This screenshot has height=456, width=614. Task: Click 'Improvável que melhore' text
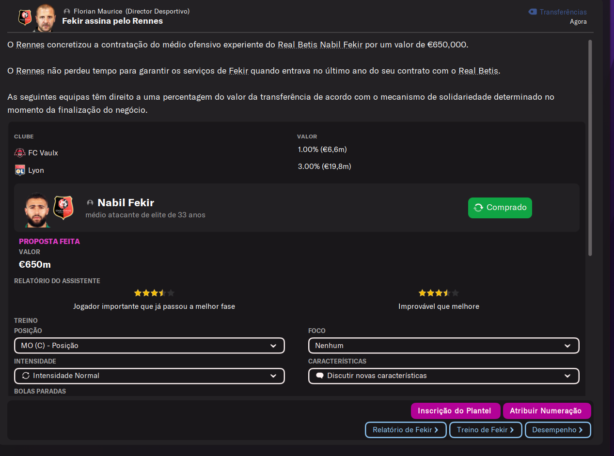tap(439, 306)
